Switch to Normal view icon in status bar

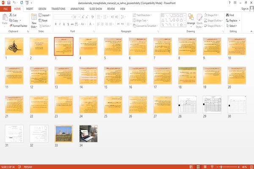(x=191, y=167)
